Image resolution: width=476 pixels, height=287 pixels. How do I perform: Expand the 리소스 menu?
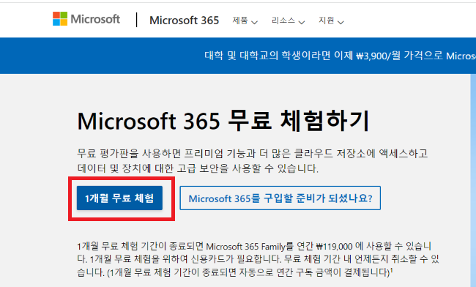click(288, 20)
